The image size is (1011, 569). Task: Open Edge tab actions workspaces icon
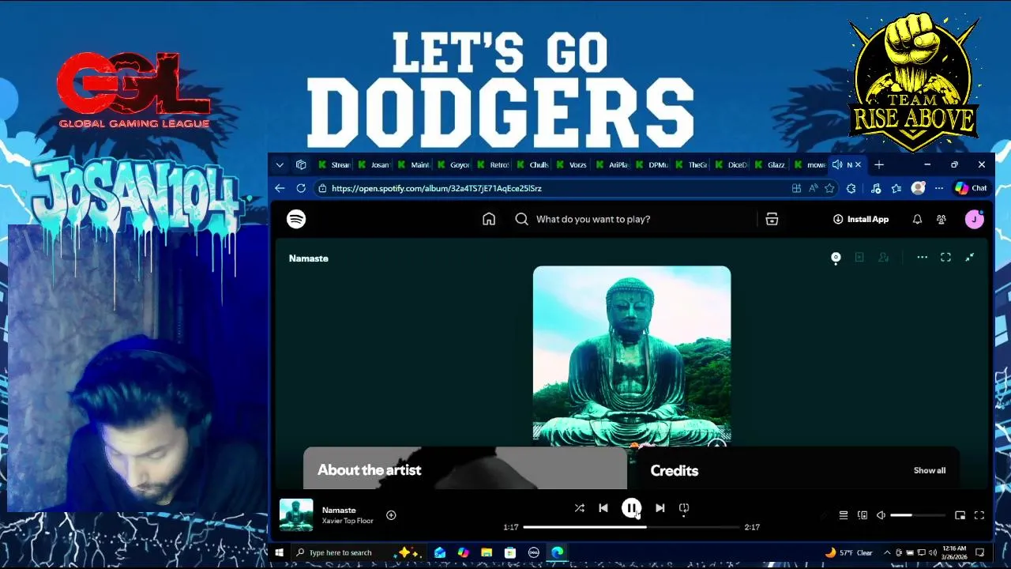coord(301,165)
